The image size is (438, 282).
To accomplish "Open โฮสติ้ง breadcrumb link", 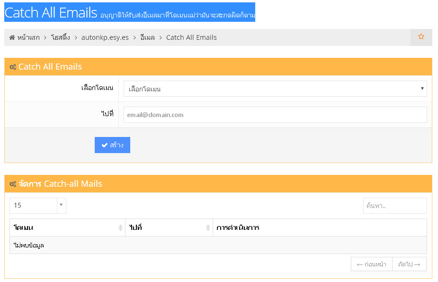I will pyautogui.click(x=60, y=37).
